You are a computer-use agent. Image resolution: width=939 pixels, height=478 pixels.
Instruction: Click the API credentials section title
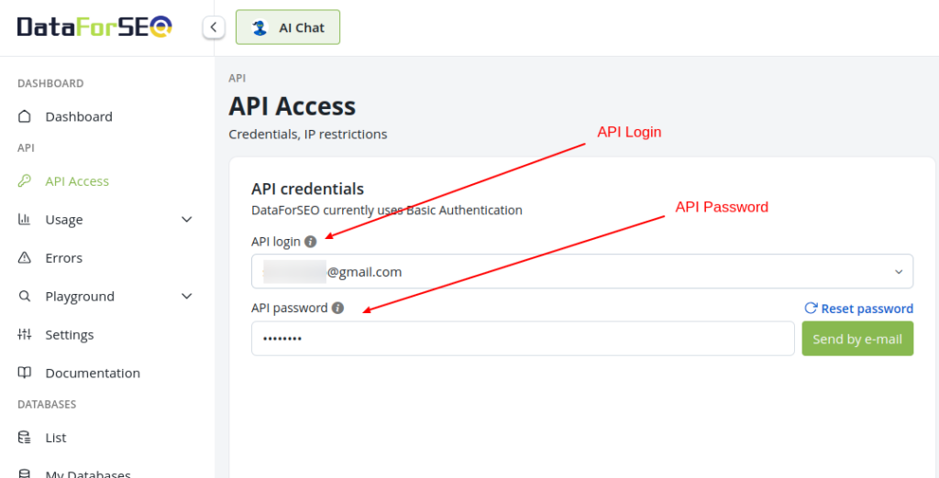pos(308,189)
